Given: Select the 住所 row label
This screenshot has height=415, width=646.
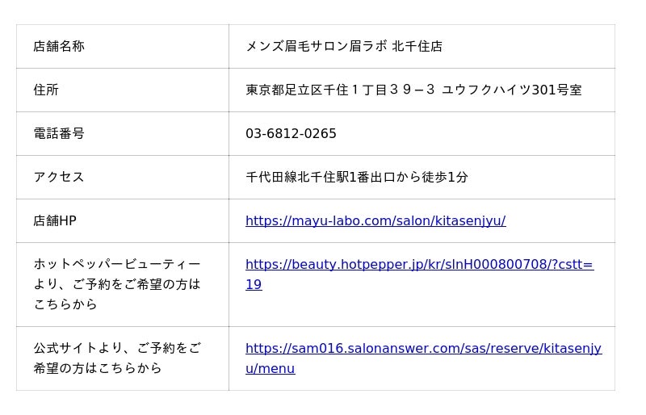Looking at the screenshot, I should (x=46, y=90).
